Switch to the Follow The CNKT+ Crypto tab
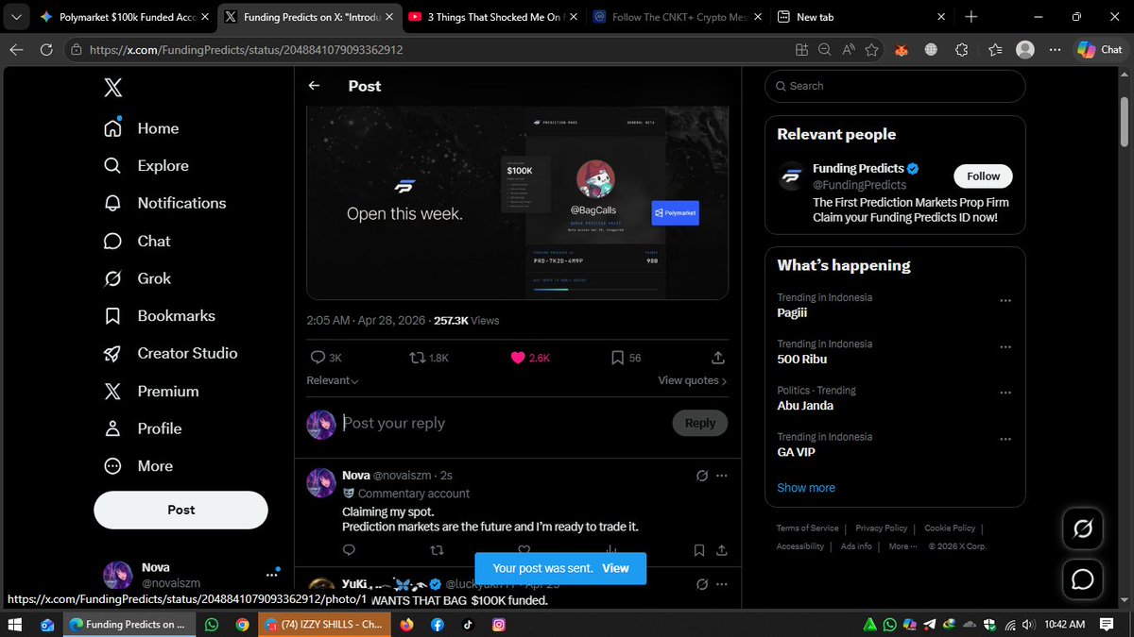Viewport: 1134px width, 637px height. [679, 17]
